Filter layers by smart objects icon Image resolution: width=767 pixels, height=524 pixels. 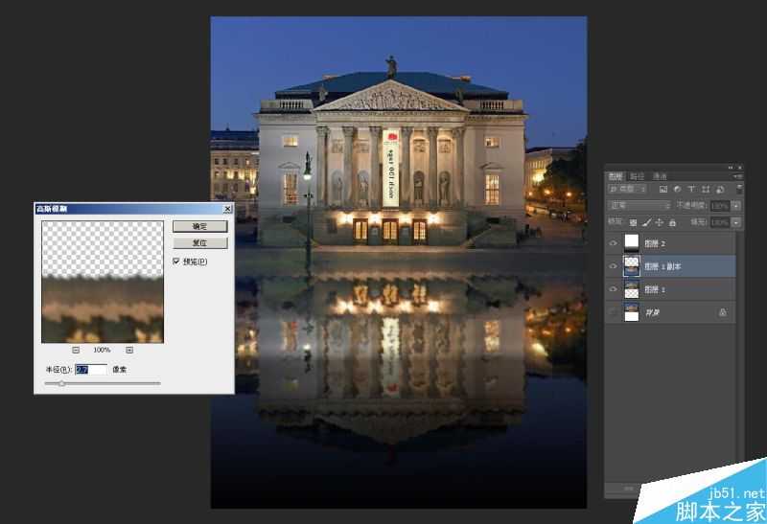coord(720,189)
